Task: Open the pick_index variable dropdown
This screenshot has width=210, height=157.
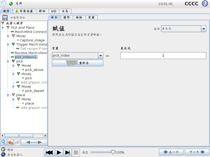Action: [x=101, y=56]
